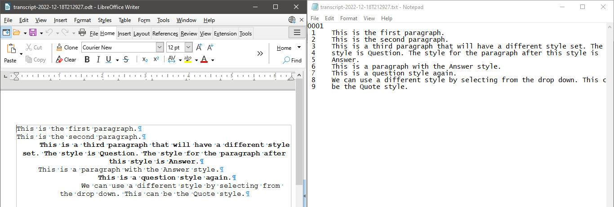Toggle italic formatting
The image size is (614, 207).
pyautogui.click(x=98, y=60)
